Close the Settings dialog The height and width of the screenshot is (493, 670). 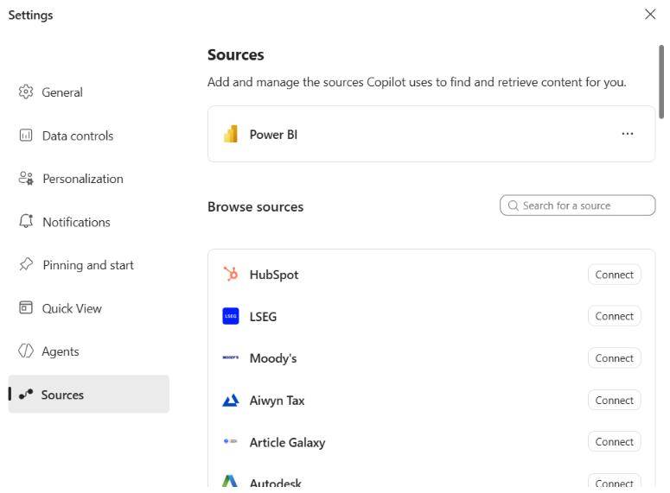tap(650, 15)
